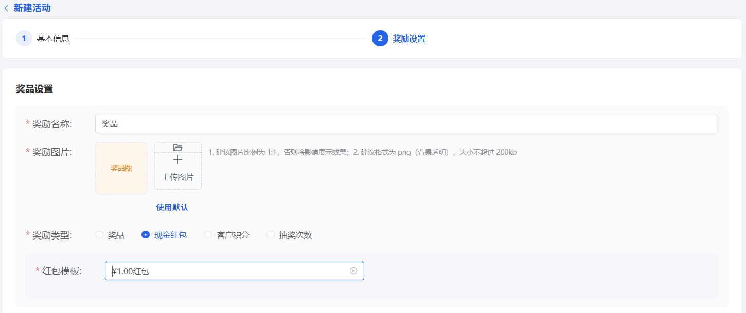Click the image hint text about 200kb
The height and width of the screenshot is (313, 746).
[362, 152]
